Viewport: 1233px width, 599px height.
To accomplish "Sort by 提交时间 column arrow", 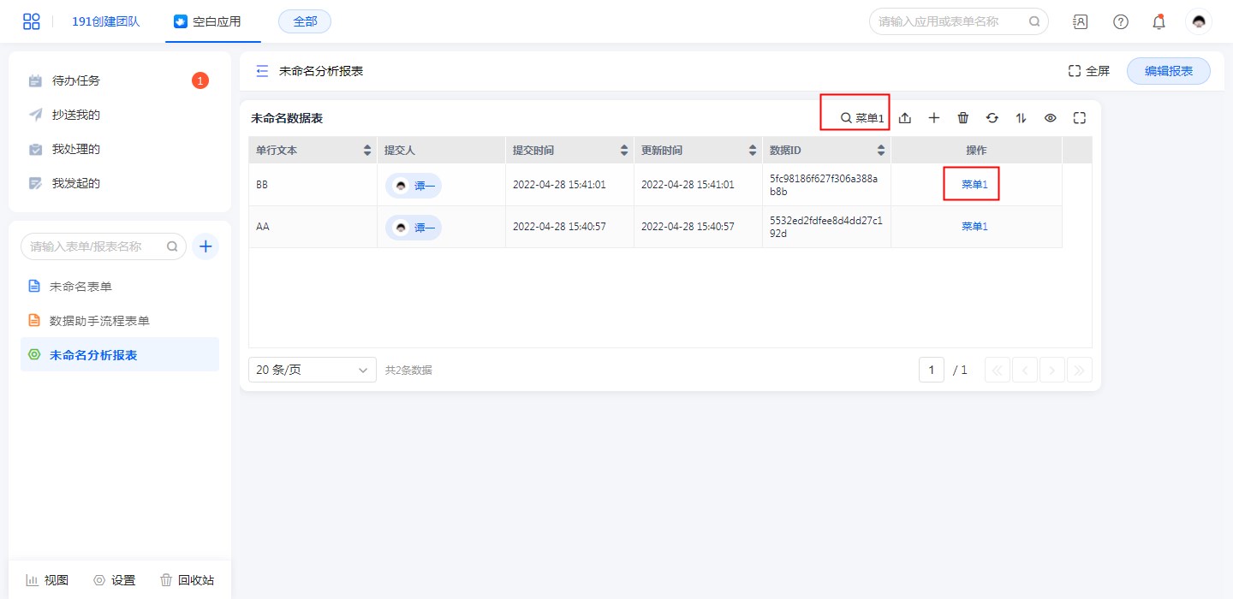I will [624, 151].
